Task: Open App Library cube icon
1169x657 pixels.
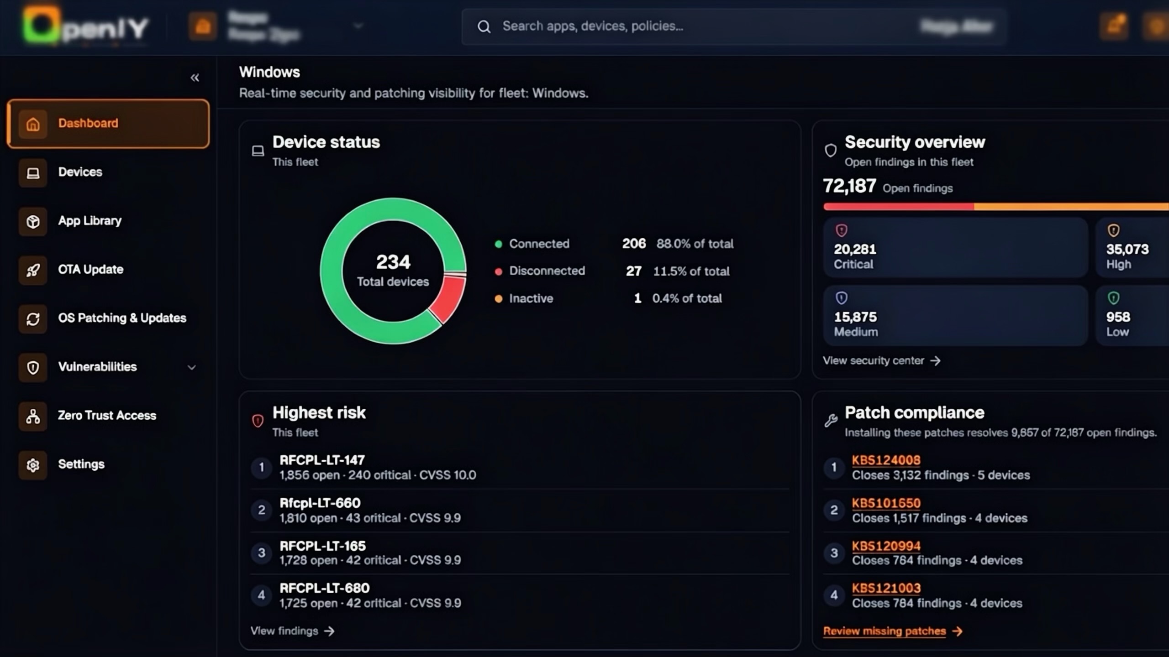Action: [x=33, y=221]
